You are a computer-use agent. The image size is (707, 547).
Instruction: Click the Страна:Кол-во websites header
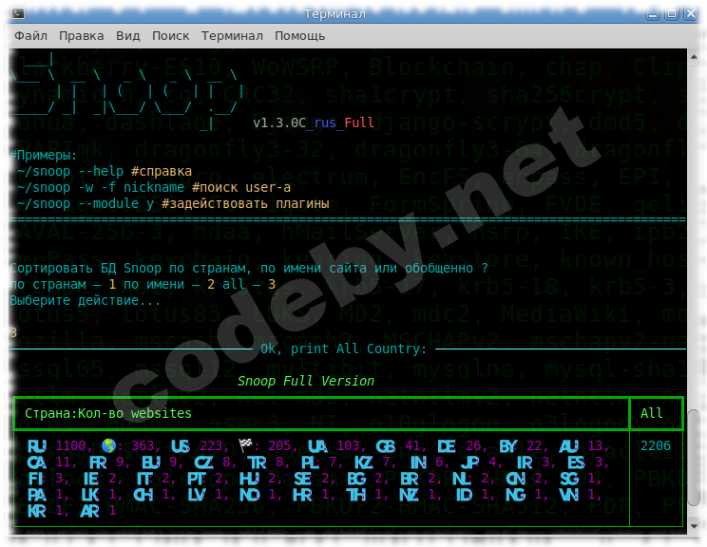[108, 413]
